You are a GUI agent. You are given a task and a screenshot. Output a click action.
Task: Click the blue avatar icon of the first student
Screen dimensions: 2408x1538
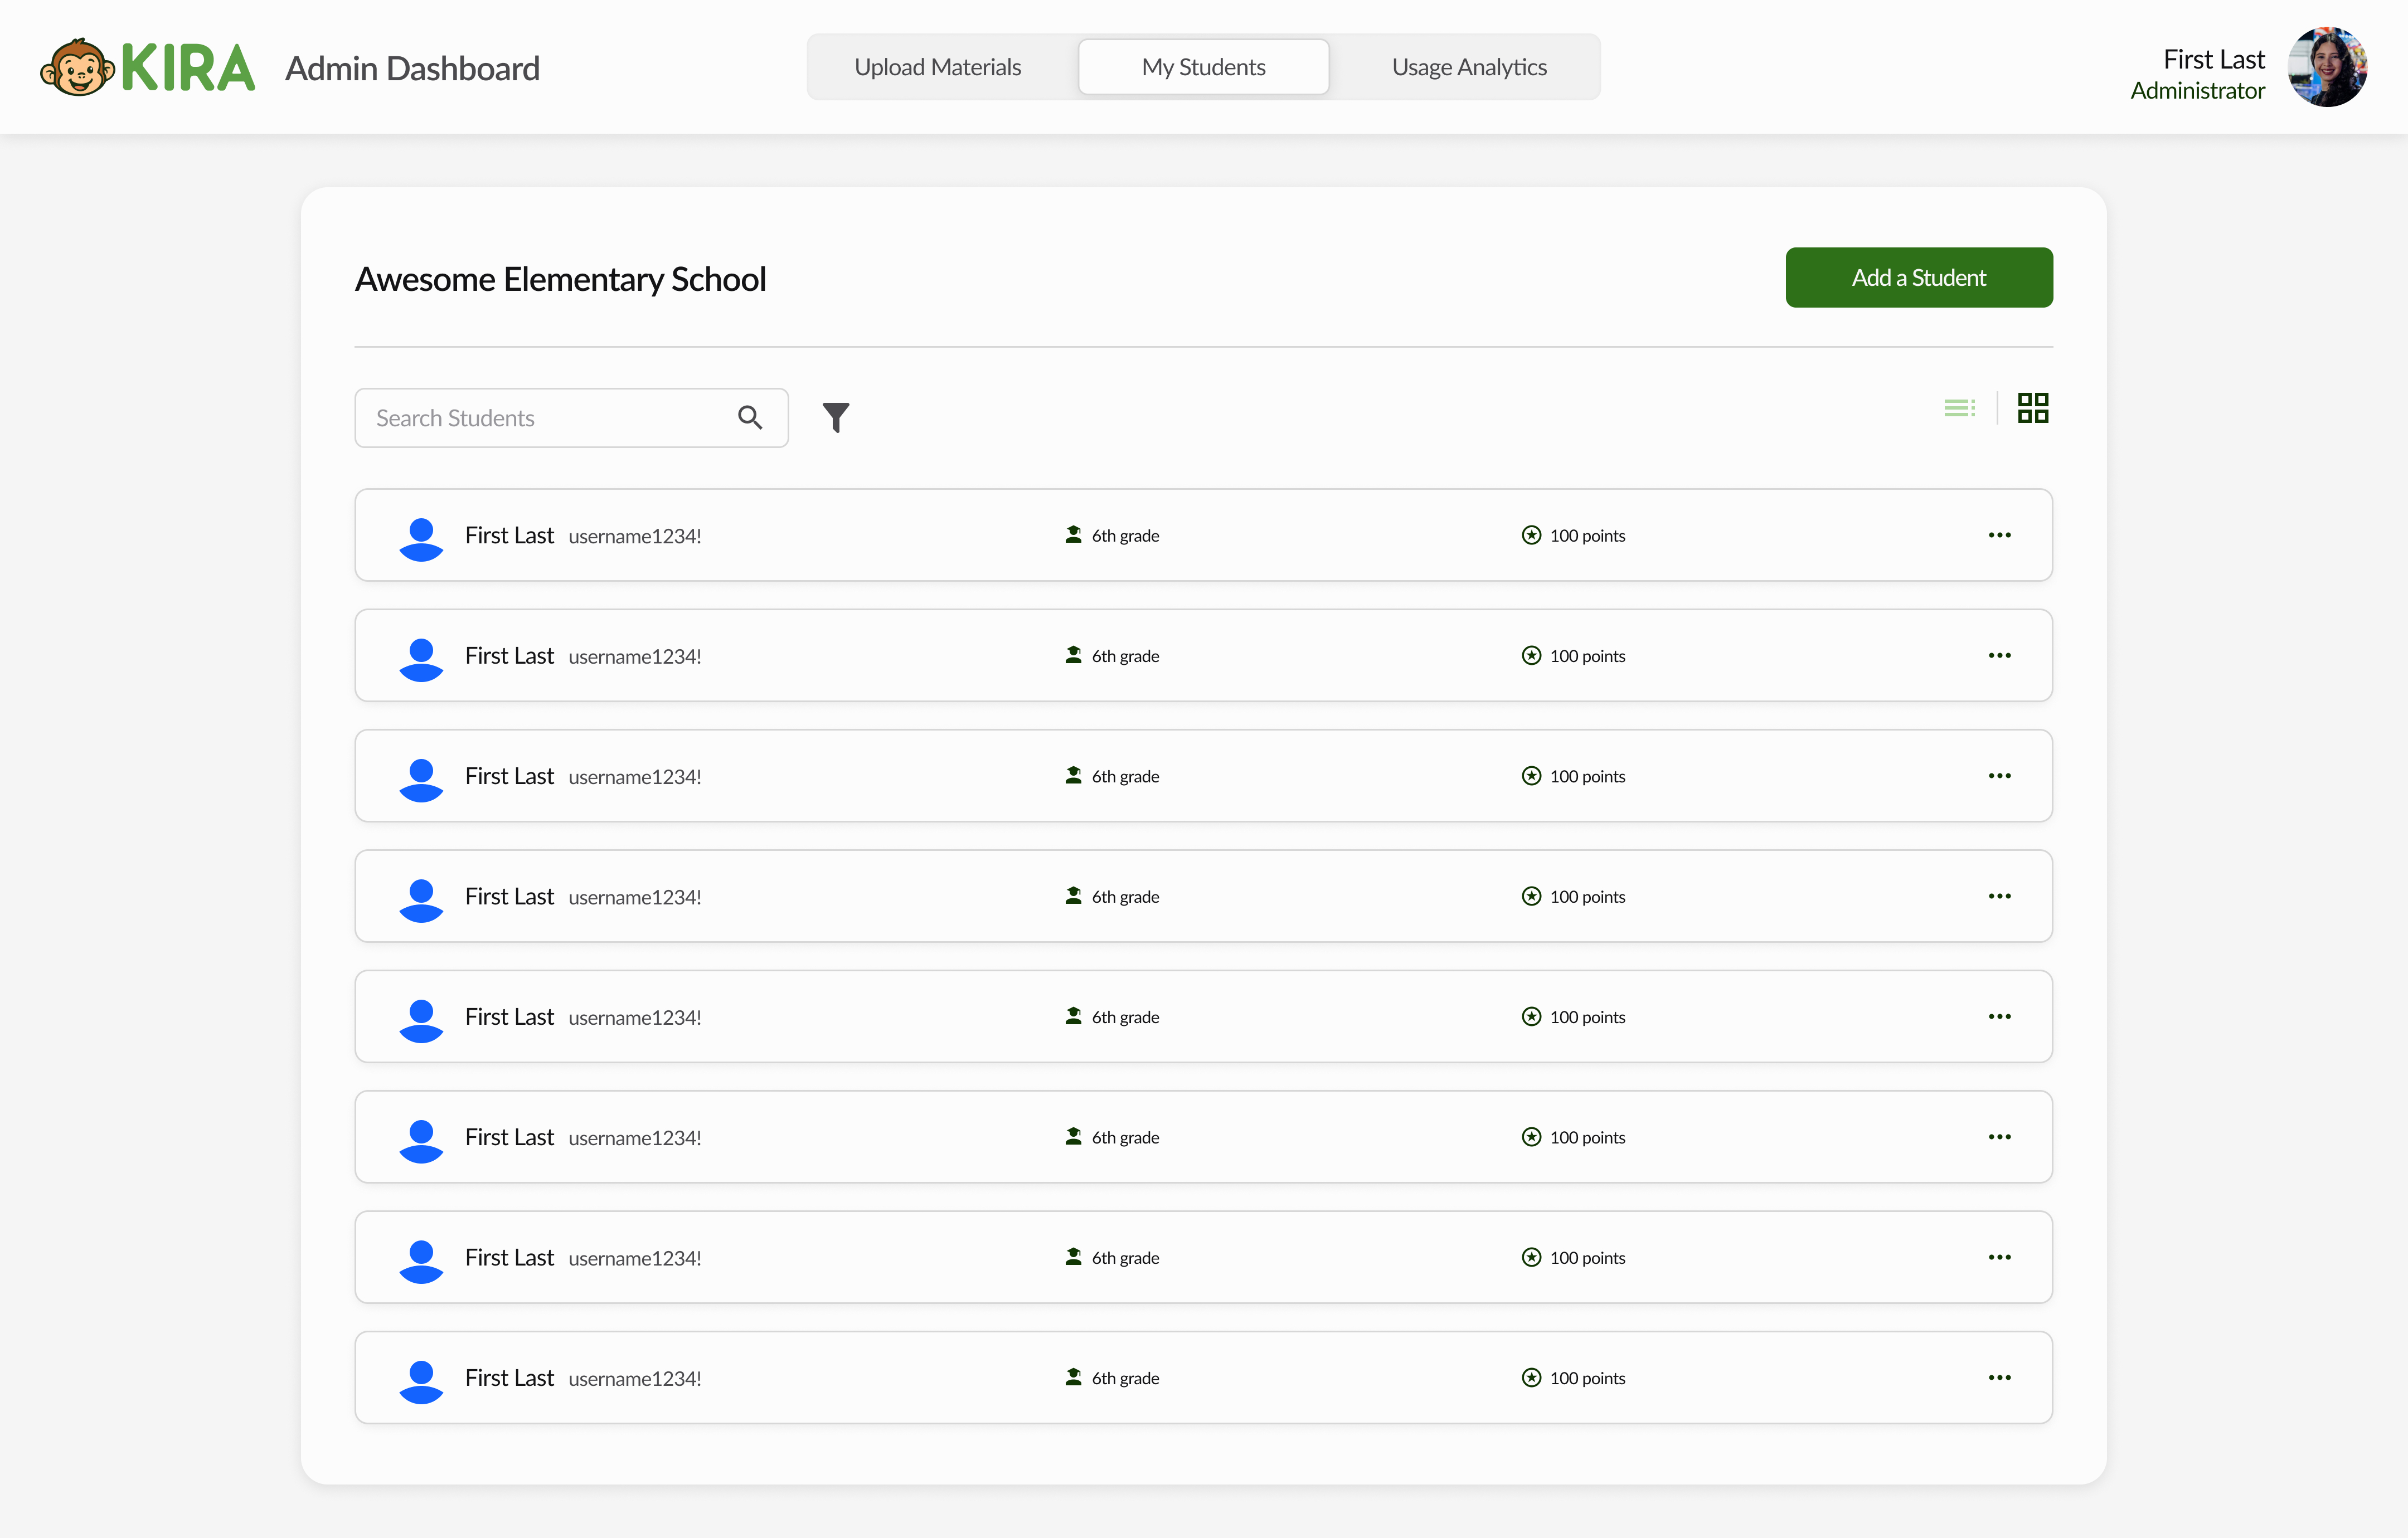pos(421,539)
